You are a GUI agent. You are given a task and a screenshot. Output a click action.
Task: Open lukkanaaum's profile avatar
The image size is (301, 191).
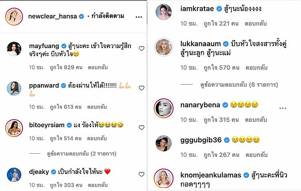click(164, 47)
